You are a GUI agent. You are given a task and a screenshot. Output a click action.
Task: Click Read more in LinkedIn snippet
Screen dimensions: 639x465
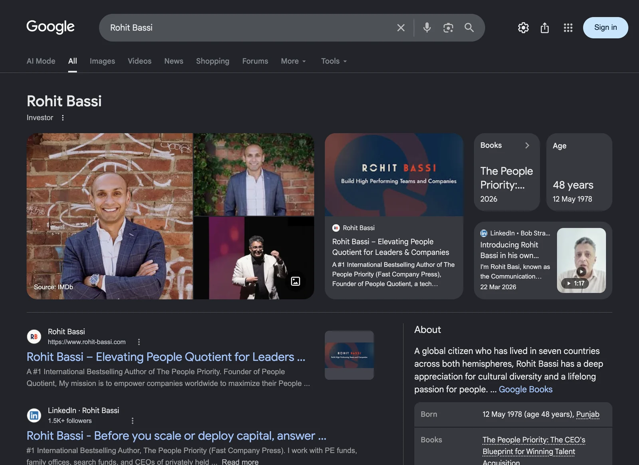240,461
